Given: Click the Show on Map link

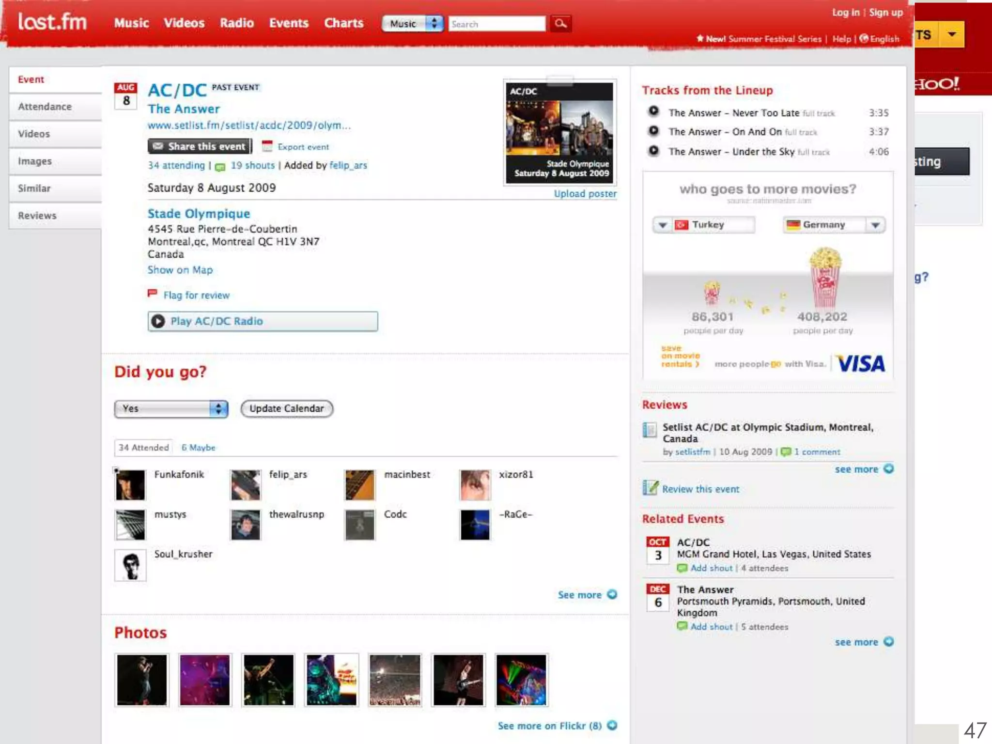Looking at the screenshot, I should point(180,270).
